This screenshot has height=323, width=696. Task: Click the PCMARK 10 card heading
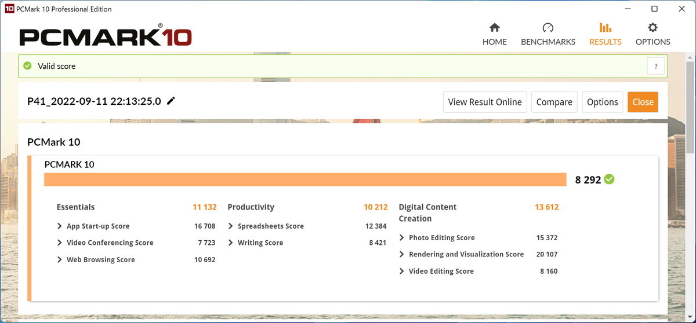tap(69, 164)
